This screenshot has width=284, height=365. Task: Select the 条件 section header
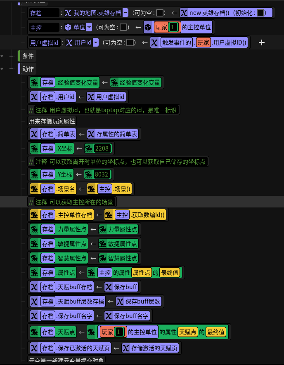(28, 56)
